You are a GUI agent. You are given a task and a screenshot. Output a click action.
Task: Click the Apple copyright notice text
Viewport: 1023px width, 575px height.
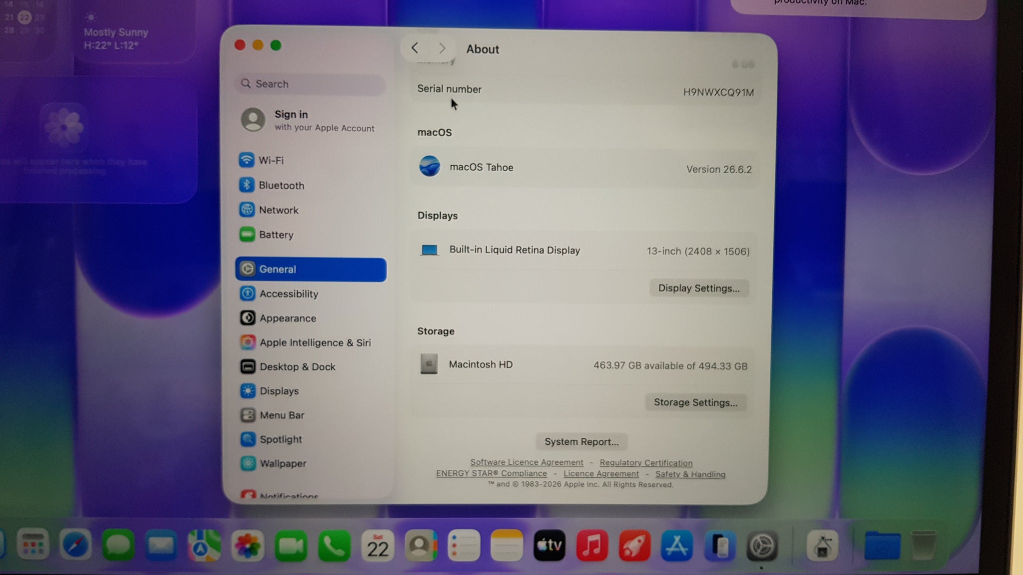click(581, 484)
